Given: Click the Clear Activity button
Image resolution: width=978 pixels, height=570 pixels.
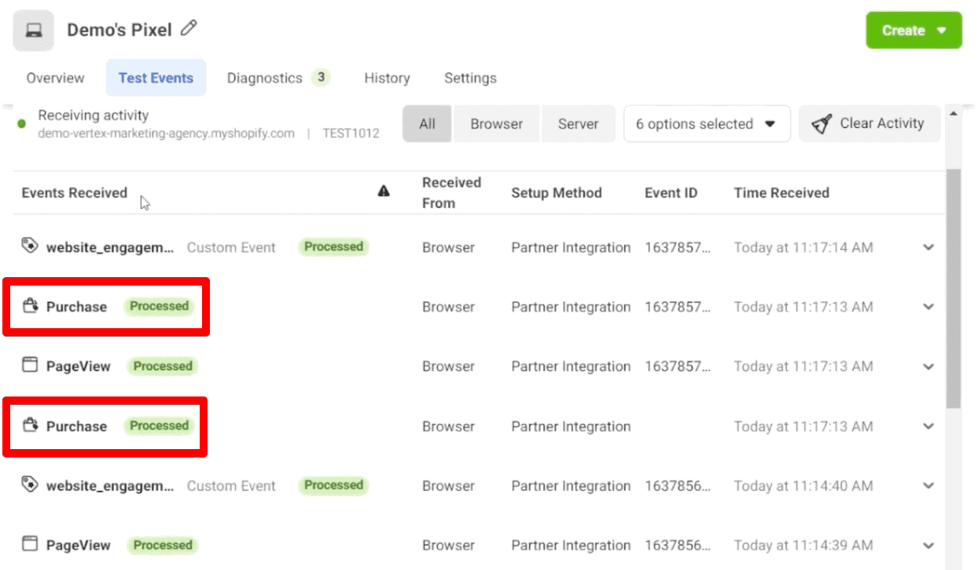Looking at the screenshot, I should 870,124.
